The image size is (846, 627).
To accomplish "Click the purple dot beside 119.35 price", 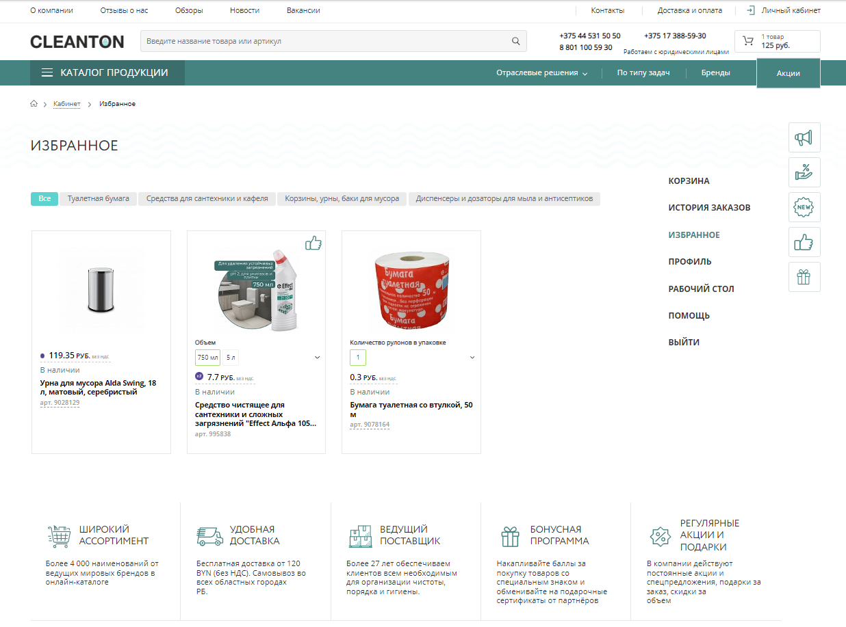I will 42,356.
